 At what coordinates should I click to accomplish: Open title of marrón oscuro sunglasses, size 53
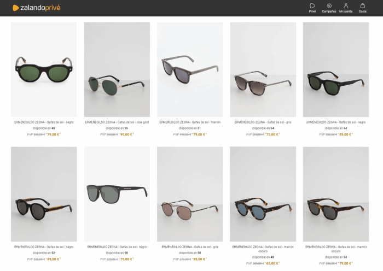click(336, 249)
